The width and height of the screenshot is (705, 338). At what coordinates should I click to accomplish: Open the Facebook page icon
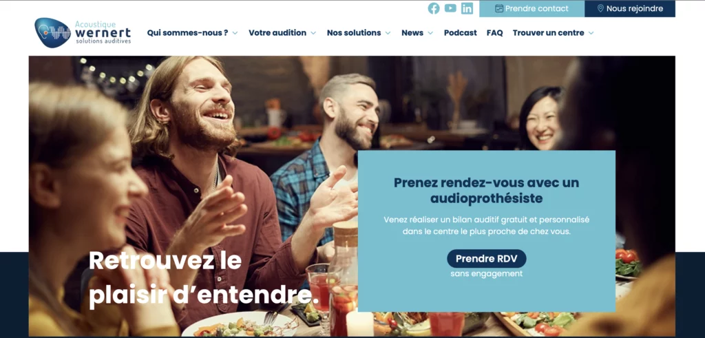click(434, 8)
